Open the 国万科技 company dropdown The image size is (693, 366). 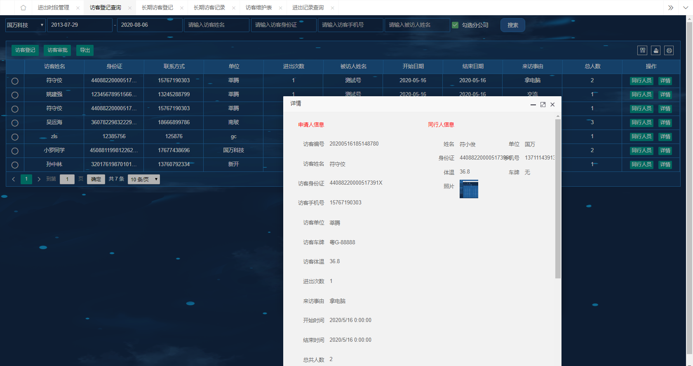(25, 25)
